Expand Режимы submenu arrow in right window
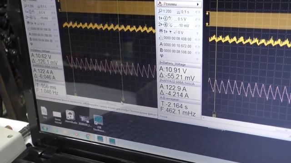Screen dimensions: 291x163 point(198,4)
